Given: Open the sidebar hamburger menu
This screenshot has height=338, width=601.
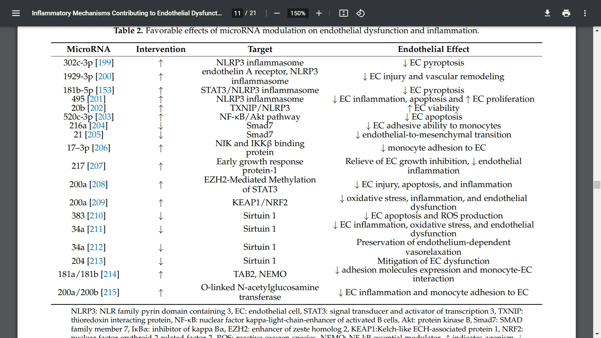Looking at the screenshot, I should (x=16, y=13).
